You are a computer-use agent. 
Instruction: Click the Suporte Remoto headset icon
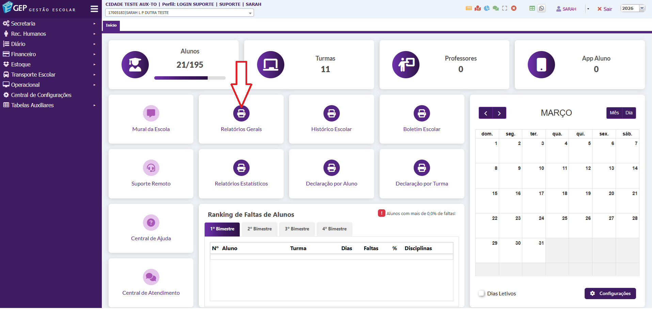[151, 168]
